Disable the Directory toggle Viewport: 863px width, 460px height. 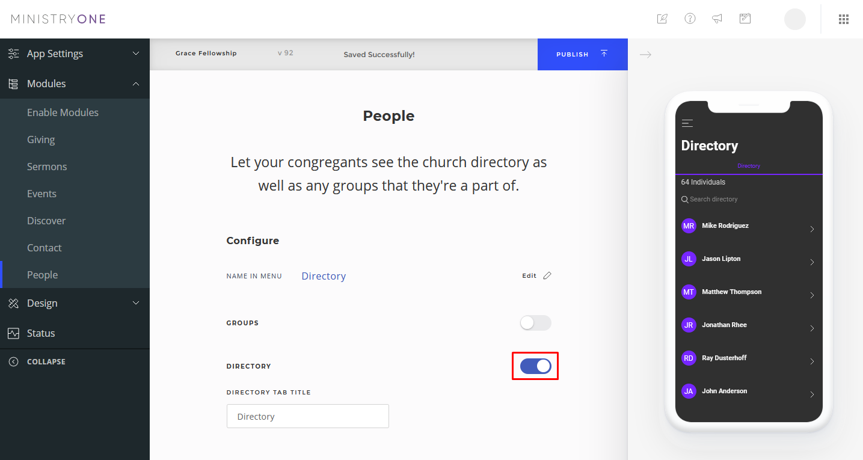[x=535, y=366]
